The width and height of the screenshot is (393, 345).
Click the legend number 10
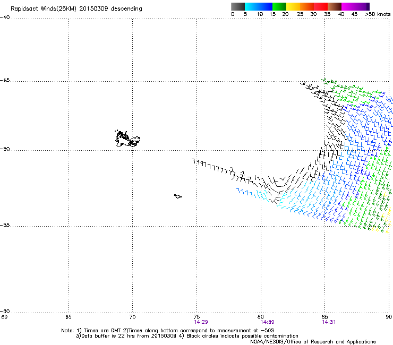click(260, 14)
